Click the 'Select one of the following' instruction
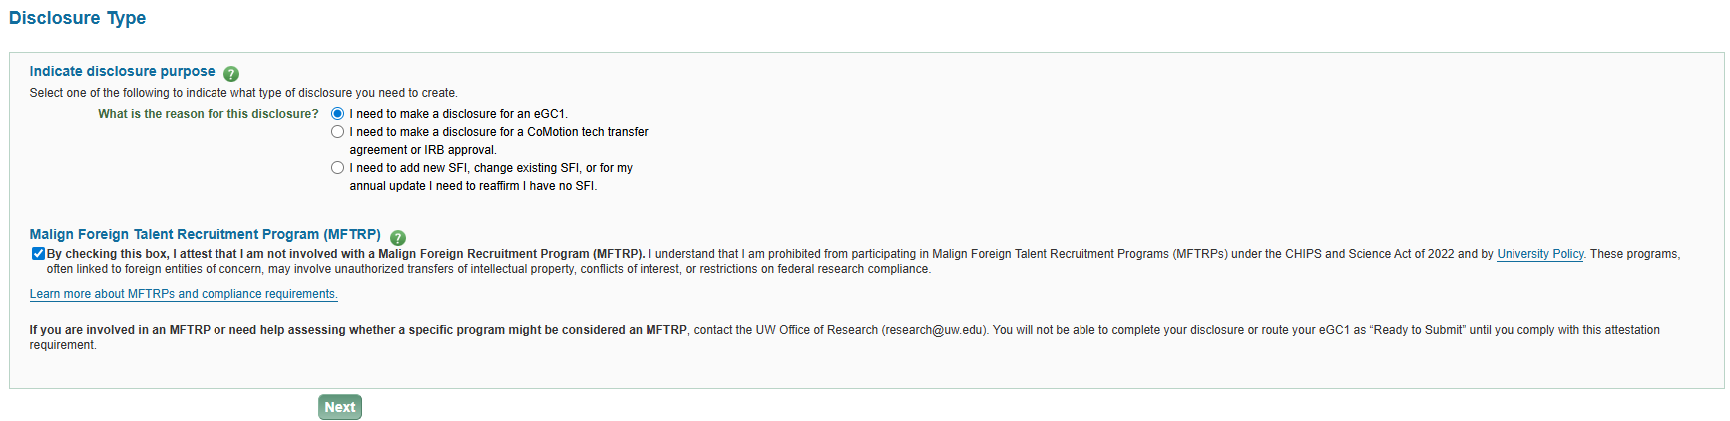Screen dimensions: 1730x421 click(242, 93)
